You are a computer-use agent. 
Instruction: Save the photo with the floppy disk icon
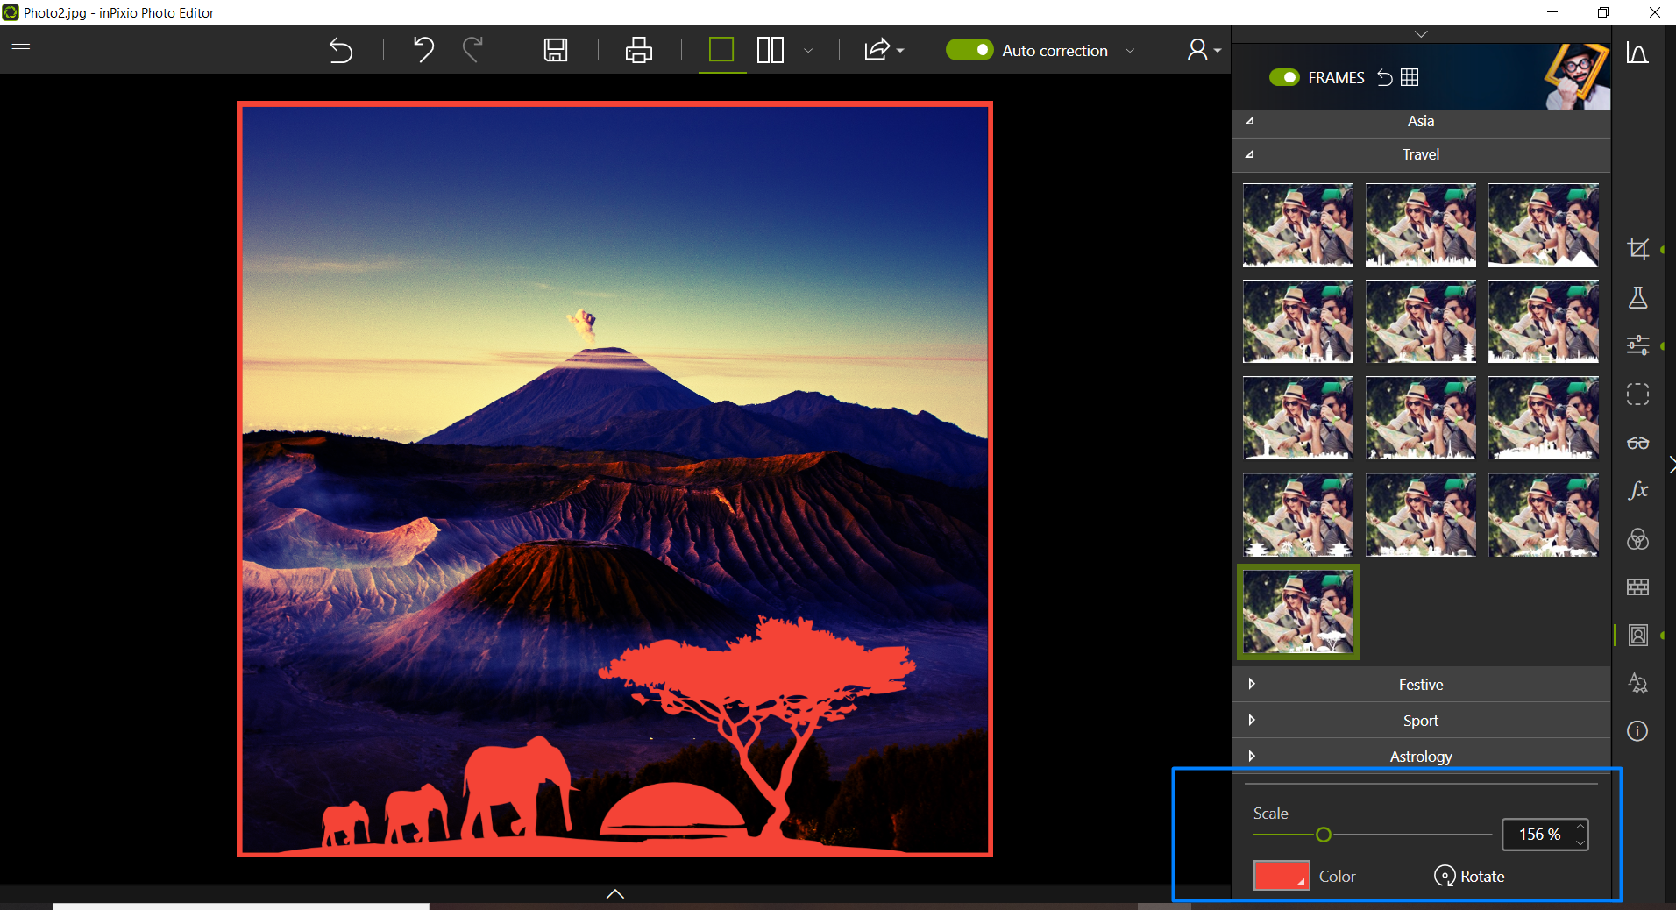pyautogui.click(x=556, y=50)
